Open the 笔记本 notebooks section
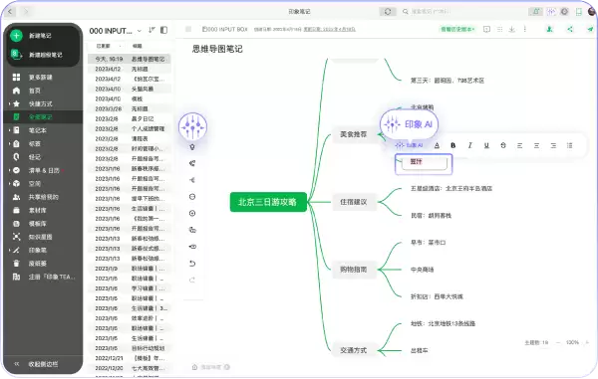Viewport: 598px width, 379px height. pos(38,130)
